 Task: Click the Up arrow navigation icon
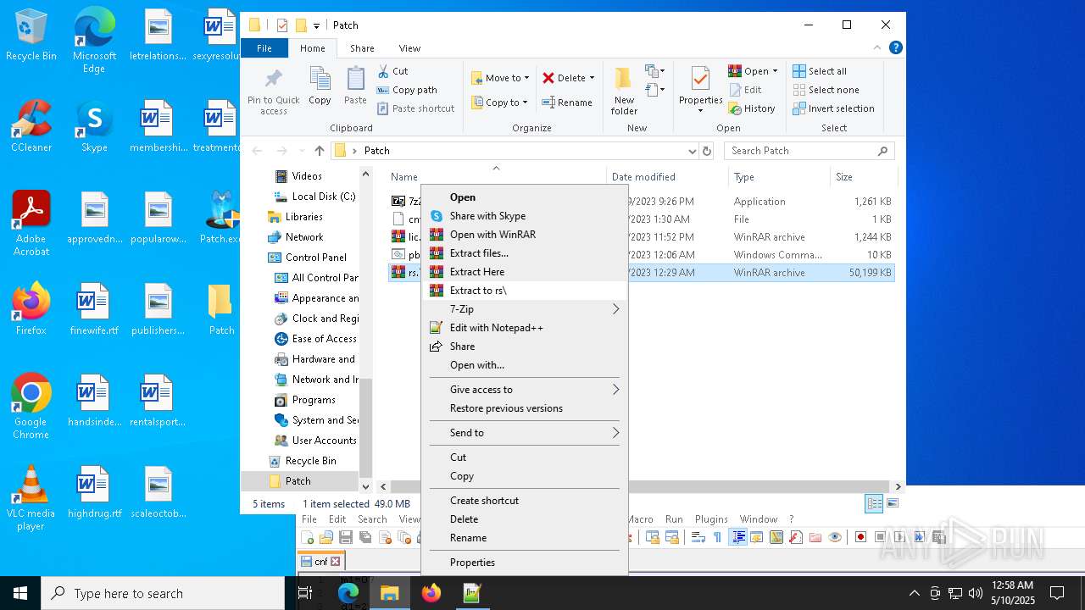[x=319, y=151]
